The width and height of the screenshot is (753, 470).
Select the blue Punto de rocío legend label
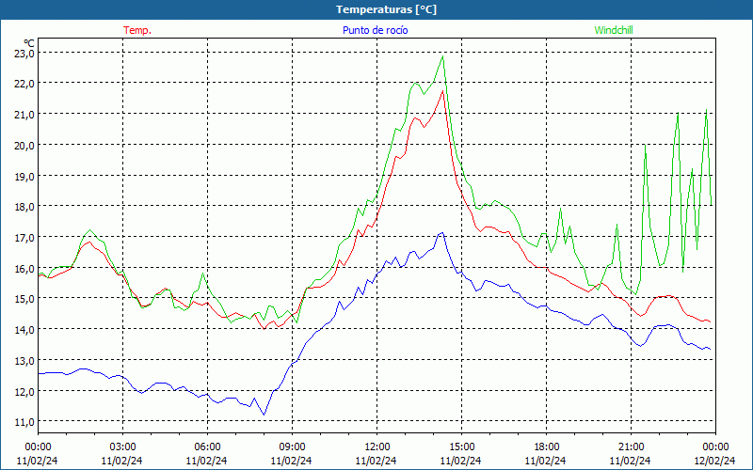click(375, 30)
